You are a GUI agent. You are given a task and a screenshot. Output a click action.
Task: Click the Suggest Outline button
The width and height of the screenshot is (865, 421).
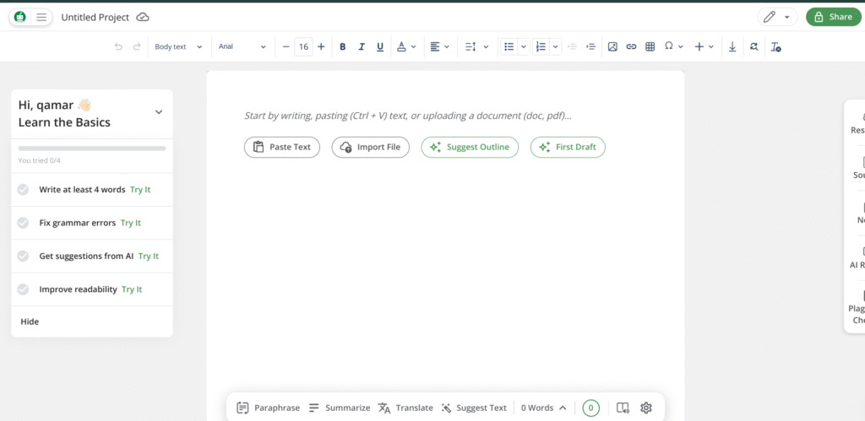tap(470, 147)
